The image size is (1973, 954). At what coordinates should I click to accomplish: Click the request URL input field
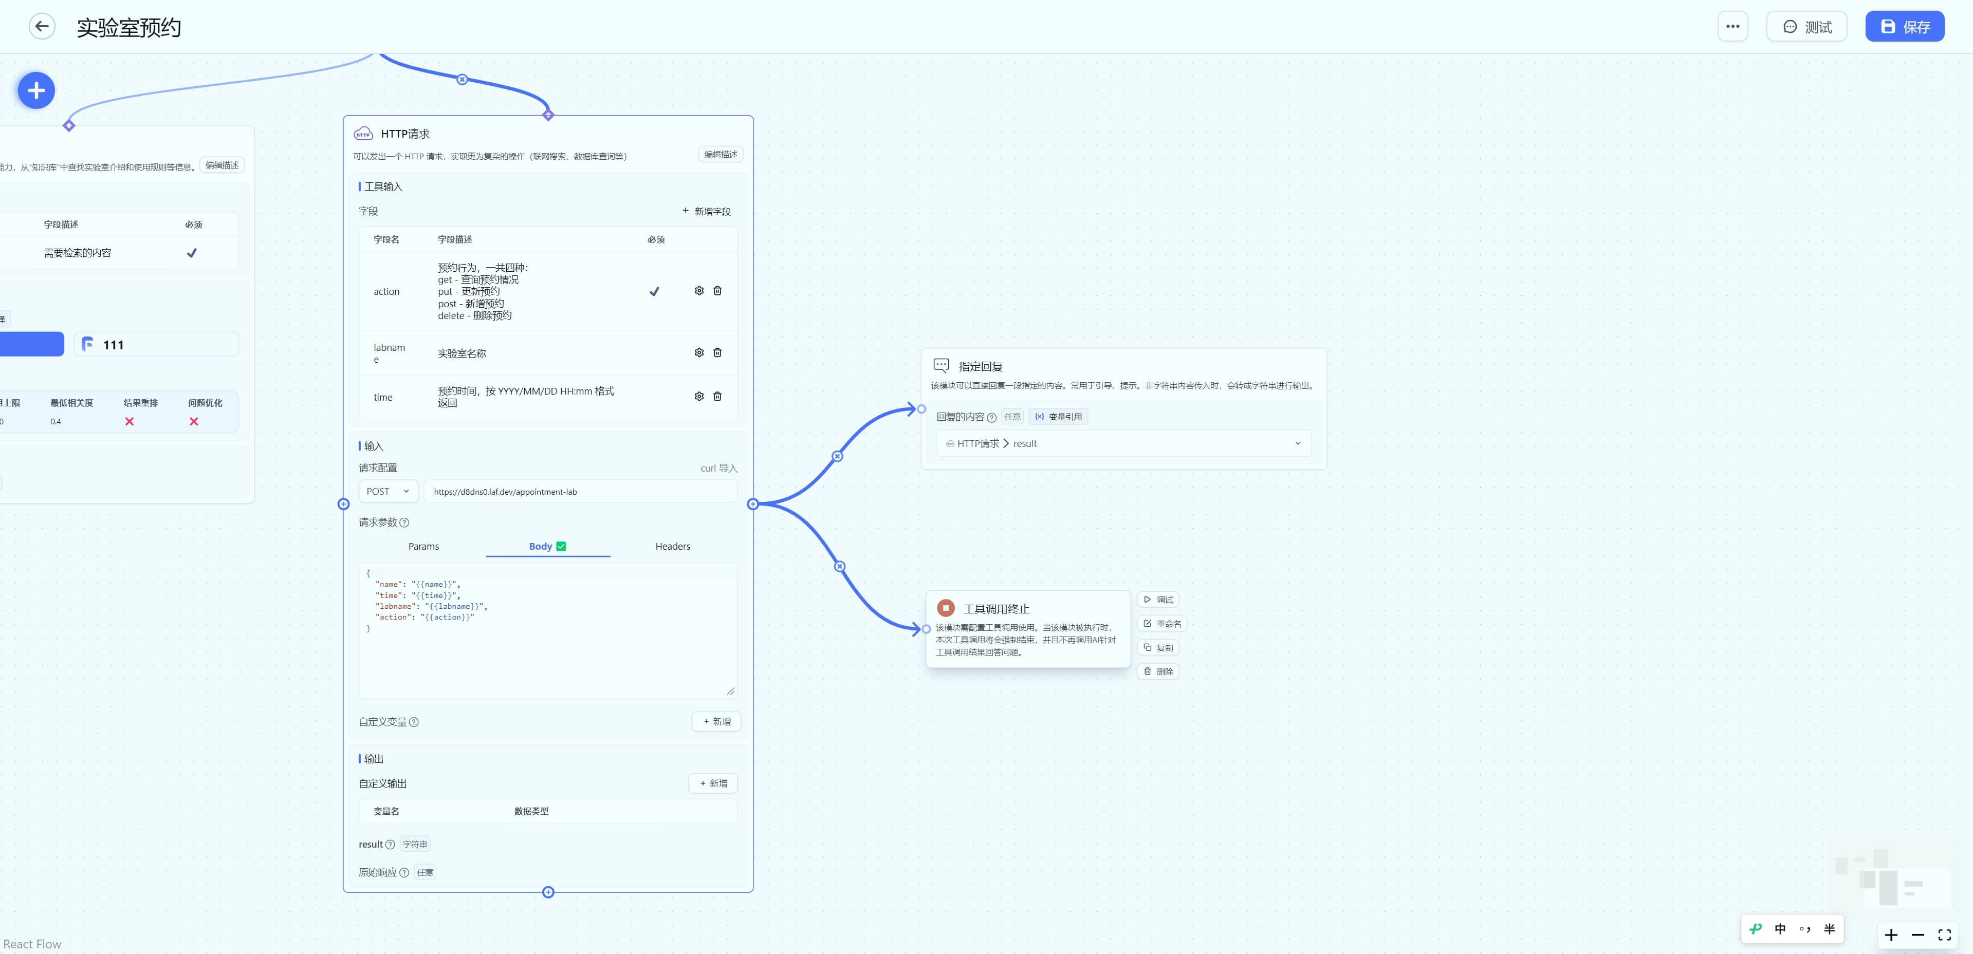point(581,492)
